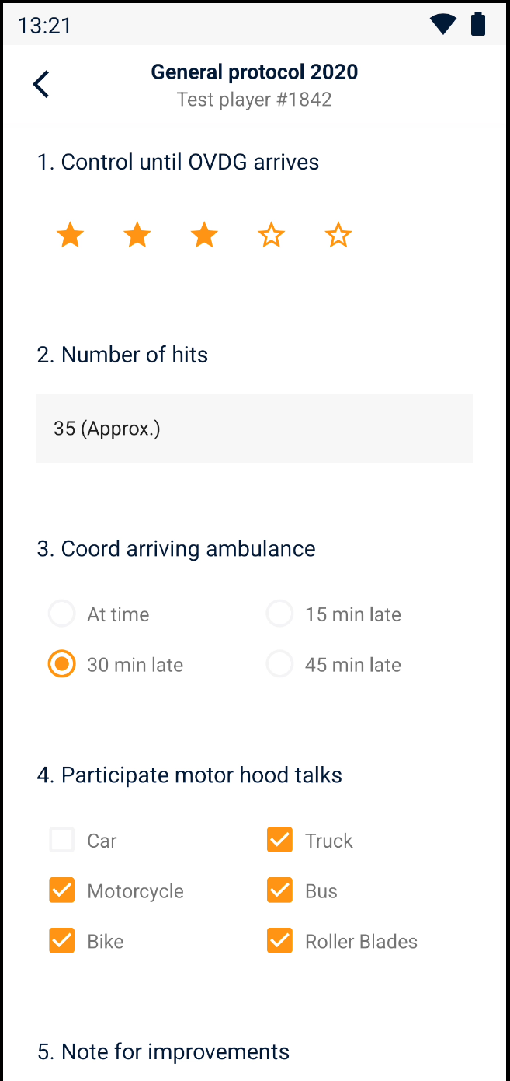
Task: Enable the Car checkbox
Action: tap(62, 841)
